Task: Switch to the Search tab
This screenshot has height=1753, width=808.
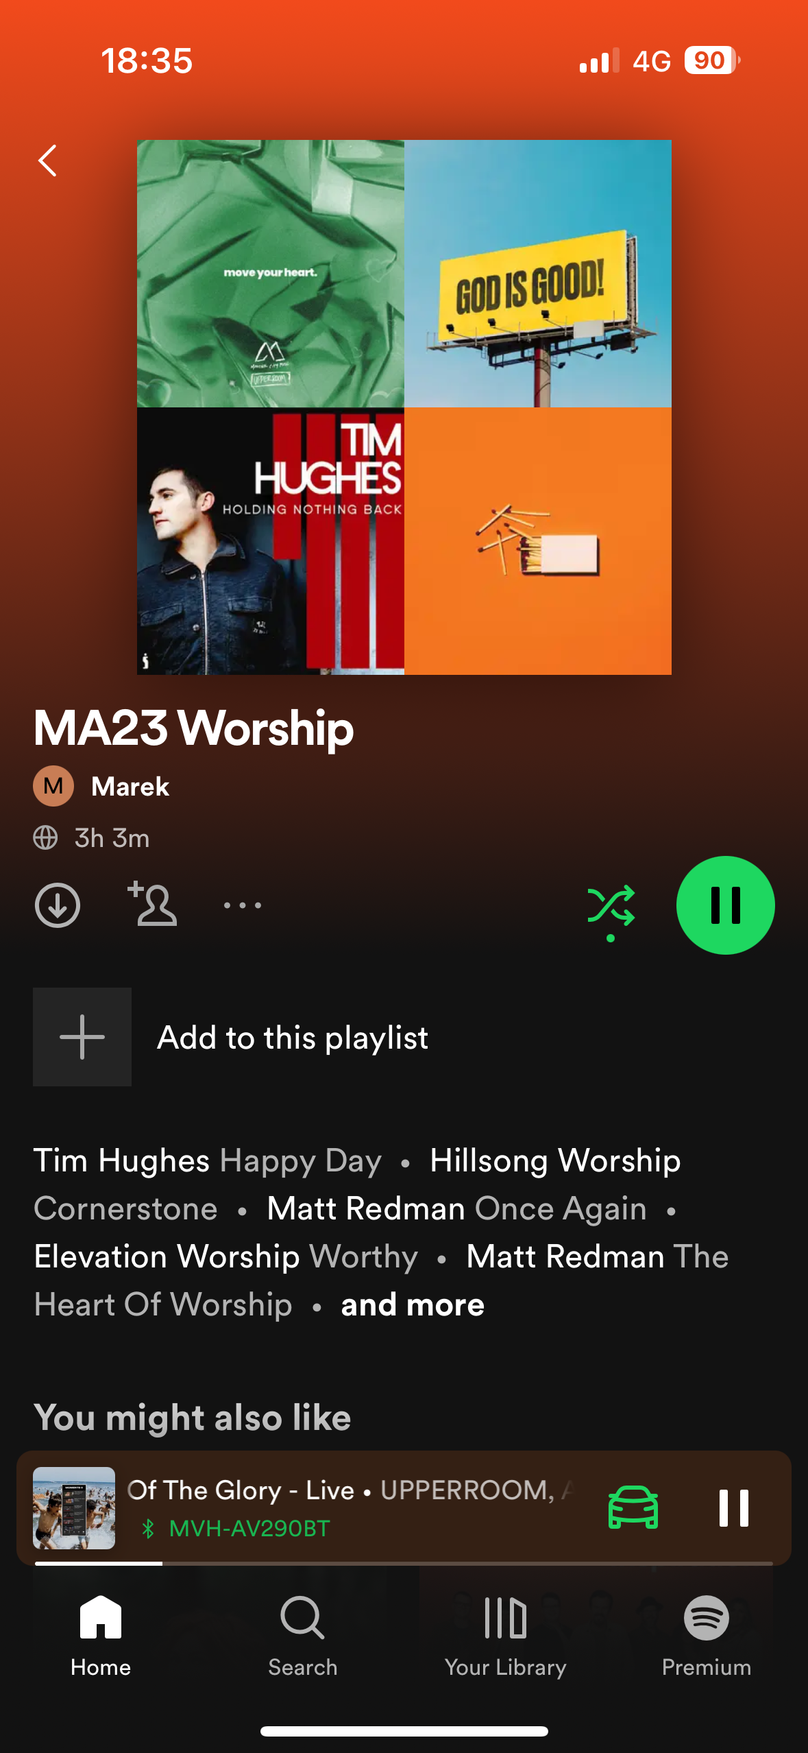Action: [x=302, y=1635]
